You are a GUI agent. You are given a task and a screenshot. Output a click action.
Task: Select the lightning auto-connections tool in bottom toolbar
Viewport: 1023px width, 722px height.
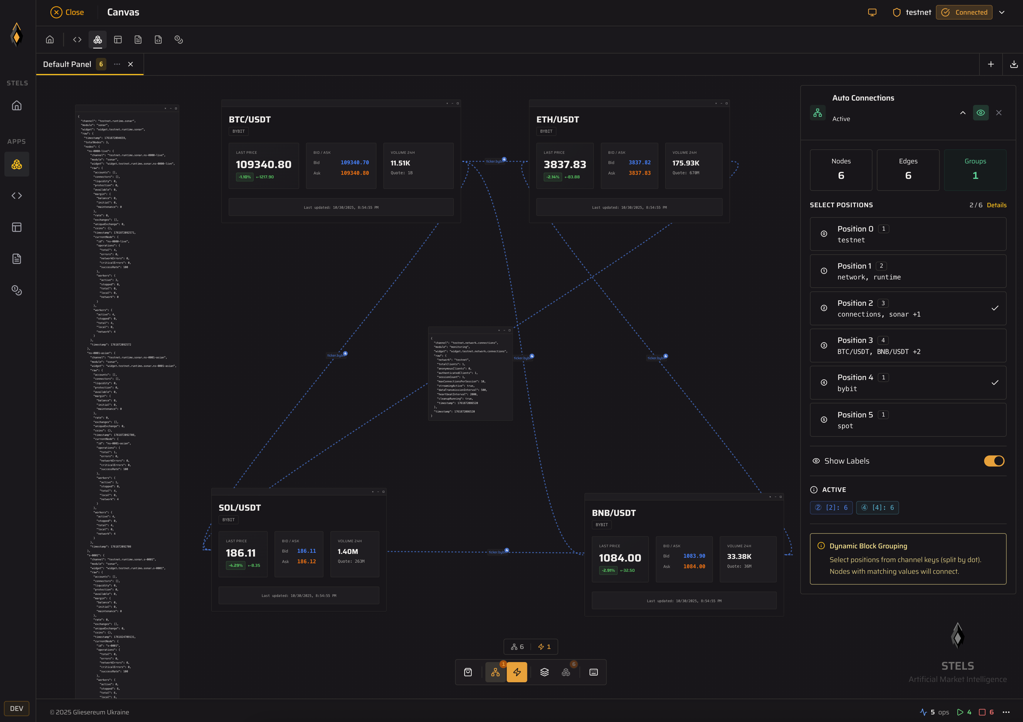pos(517,672)
